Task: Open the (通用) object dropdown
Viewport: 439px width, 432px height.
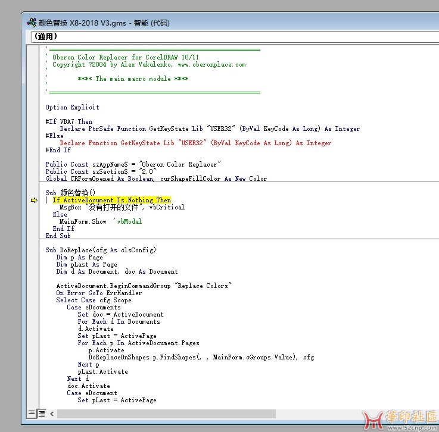Action: click(235, 37)
